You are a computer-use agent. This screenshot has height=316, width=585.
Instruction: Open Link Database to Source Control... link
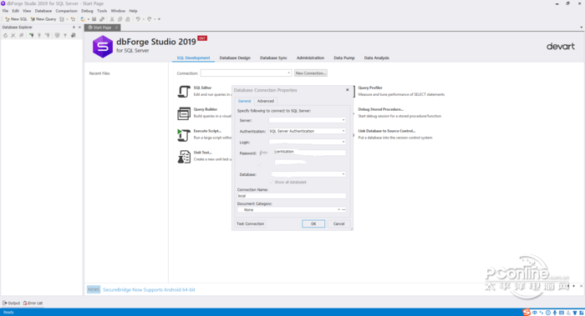coord(386,131)
